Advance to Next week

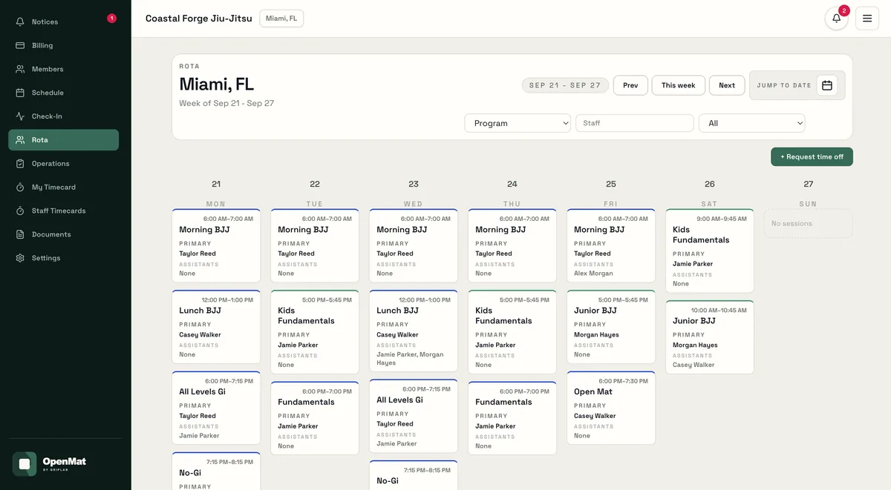[727, 85]
